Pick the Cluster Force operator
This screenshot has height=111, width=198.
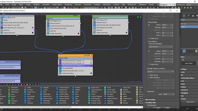(30, 92)
